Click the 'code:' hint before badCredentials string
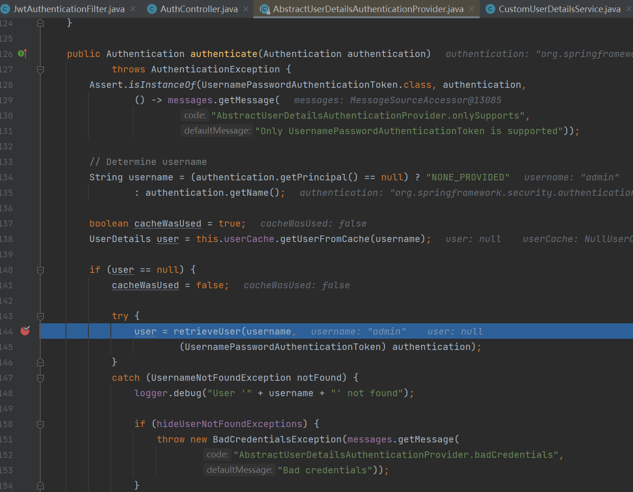The height and width of the screenshot is (492, 633). click(x=217, y=454)
